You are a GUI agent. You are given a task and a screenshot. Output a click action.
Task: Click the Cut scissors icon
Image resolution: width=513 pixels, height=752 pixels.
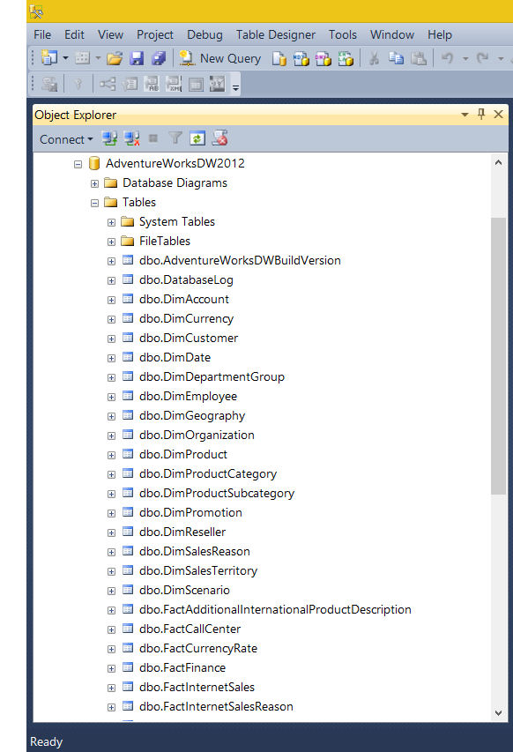(x=374, y=58)
